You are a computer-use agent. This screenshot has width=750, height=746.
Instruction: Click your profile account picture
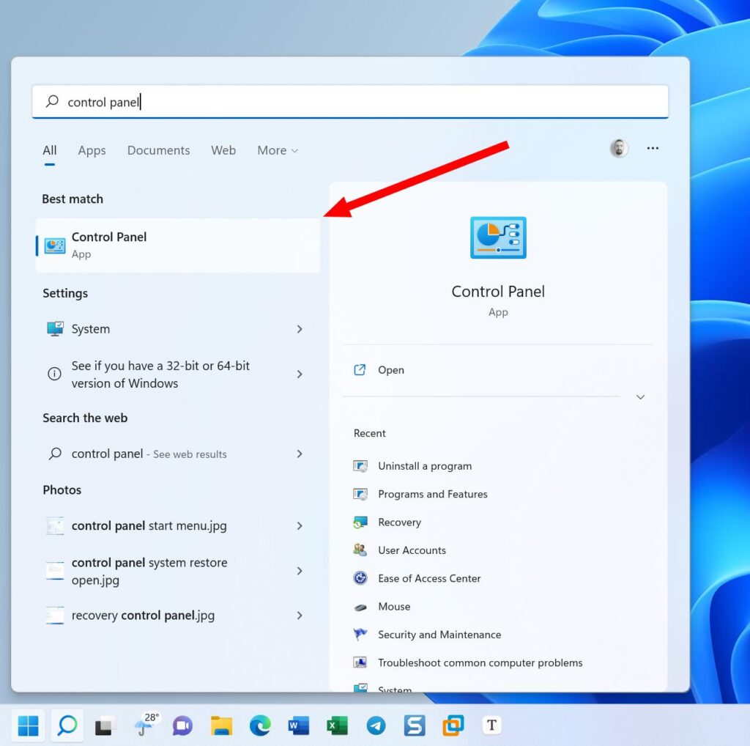tap(619, 148)
